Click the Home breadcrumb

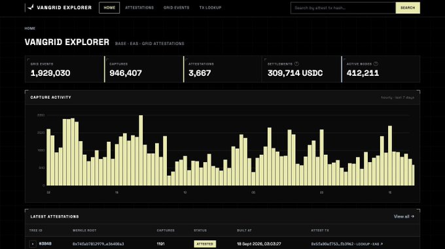30,28
